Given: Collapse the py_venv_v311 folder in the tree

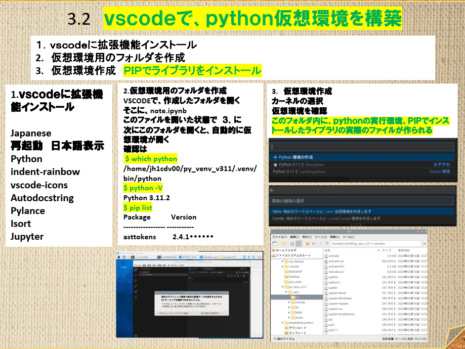Looking at the screenshot, I should (x=282, y=287).
